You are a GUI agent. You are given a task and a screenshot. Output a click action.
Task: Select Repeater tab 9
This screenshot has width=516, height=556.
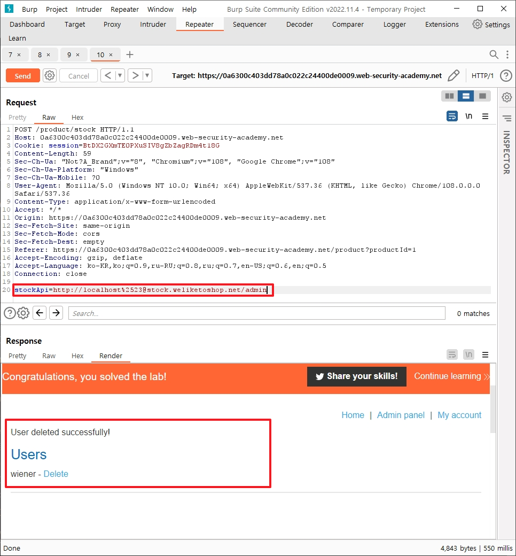click(x=69, y=55)
